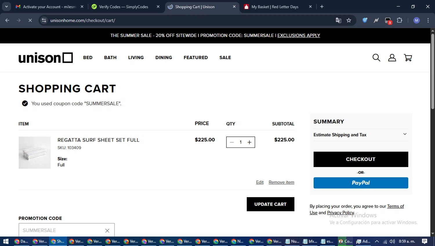The height and width of the screenshot is (246, 435).
Task: Open the REGATTA SURF SHEET SET FULL product link
Action: coord(98,140)
